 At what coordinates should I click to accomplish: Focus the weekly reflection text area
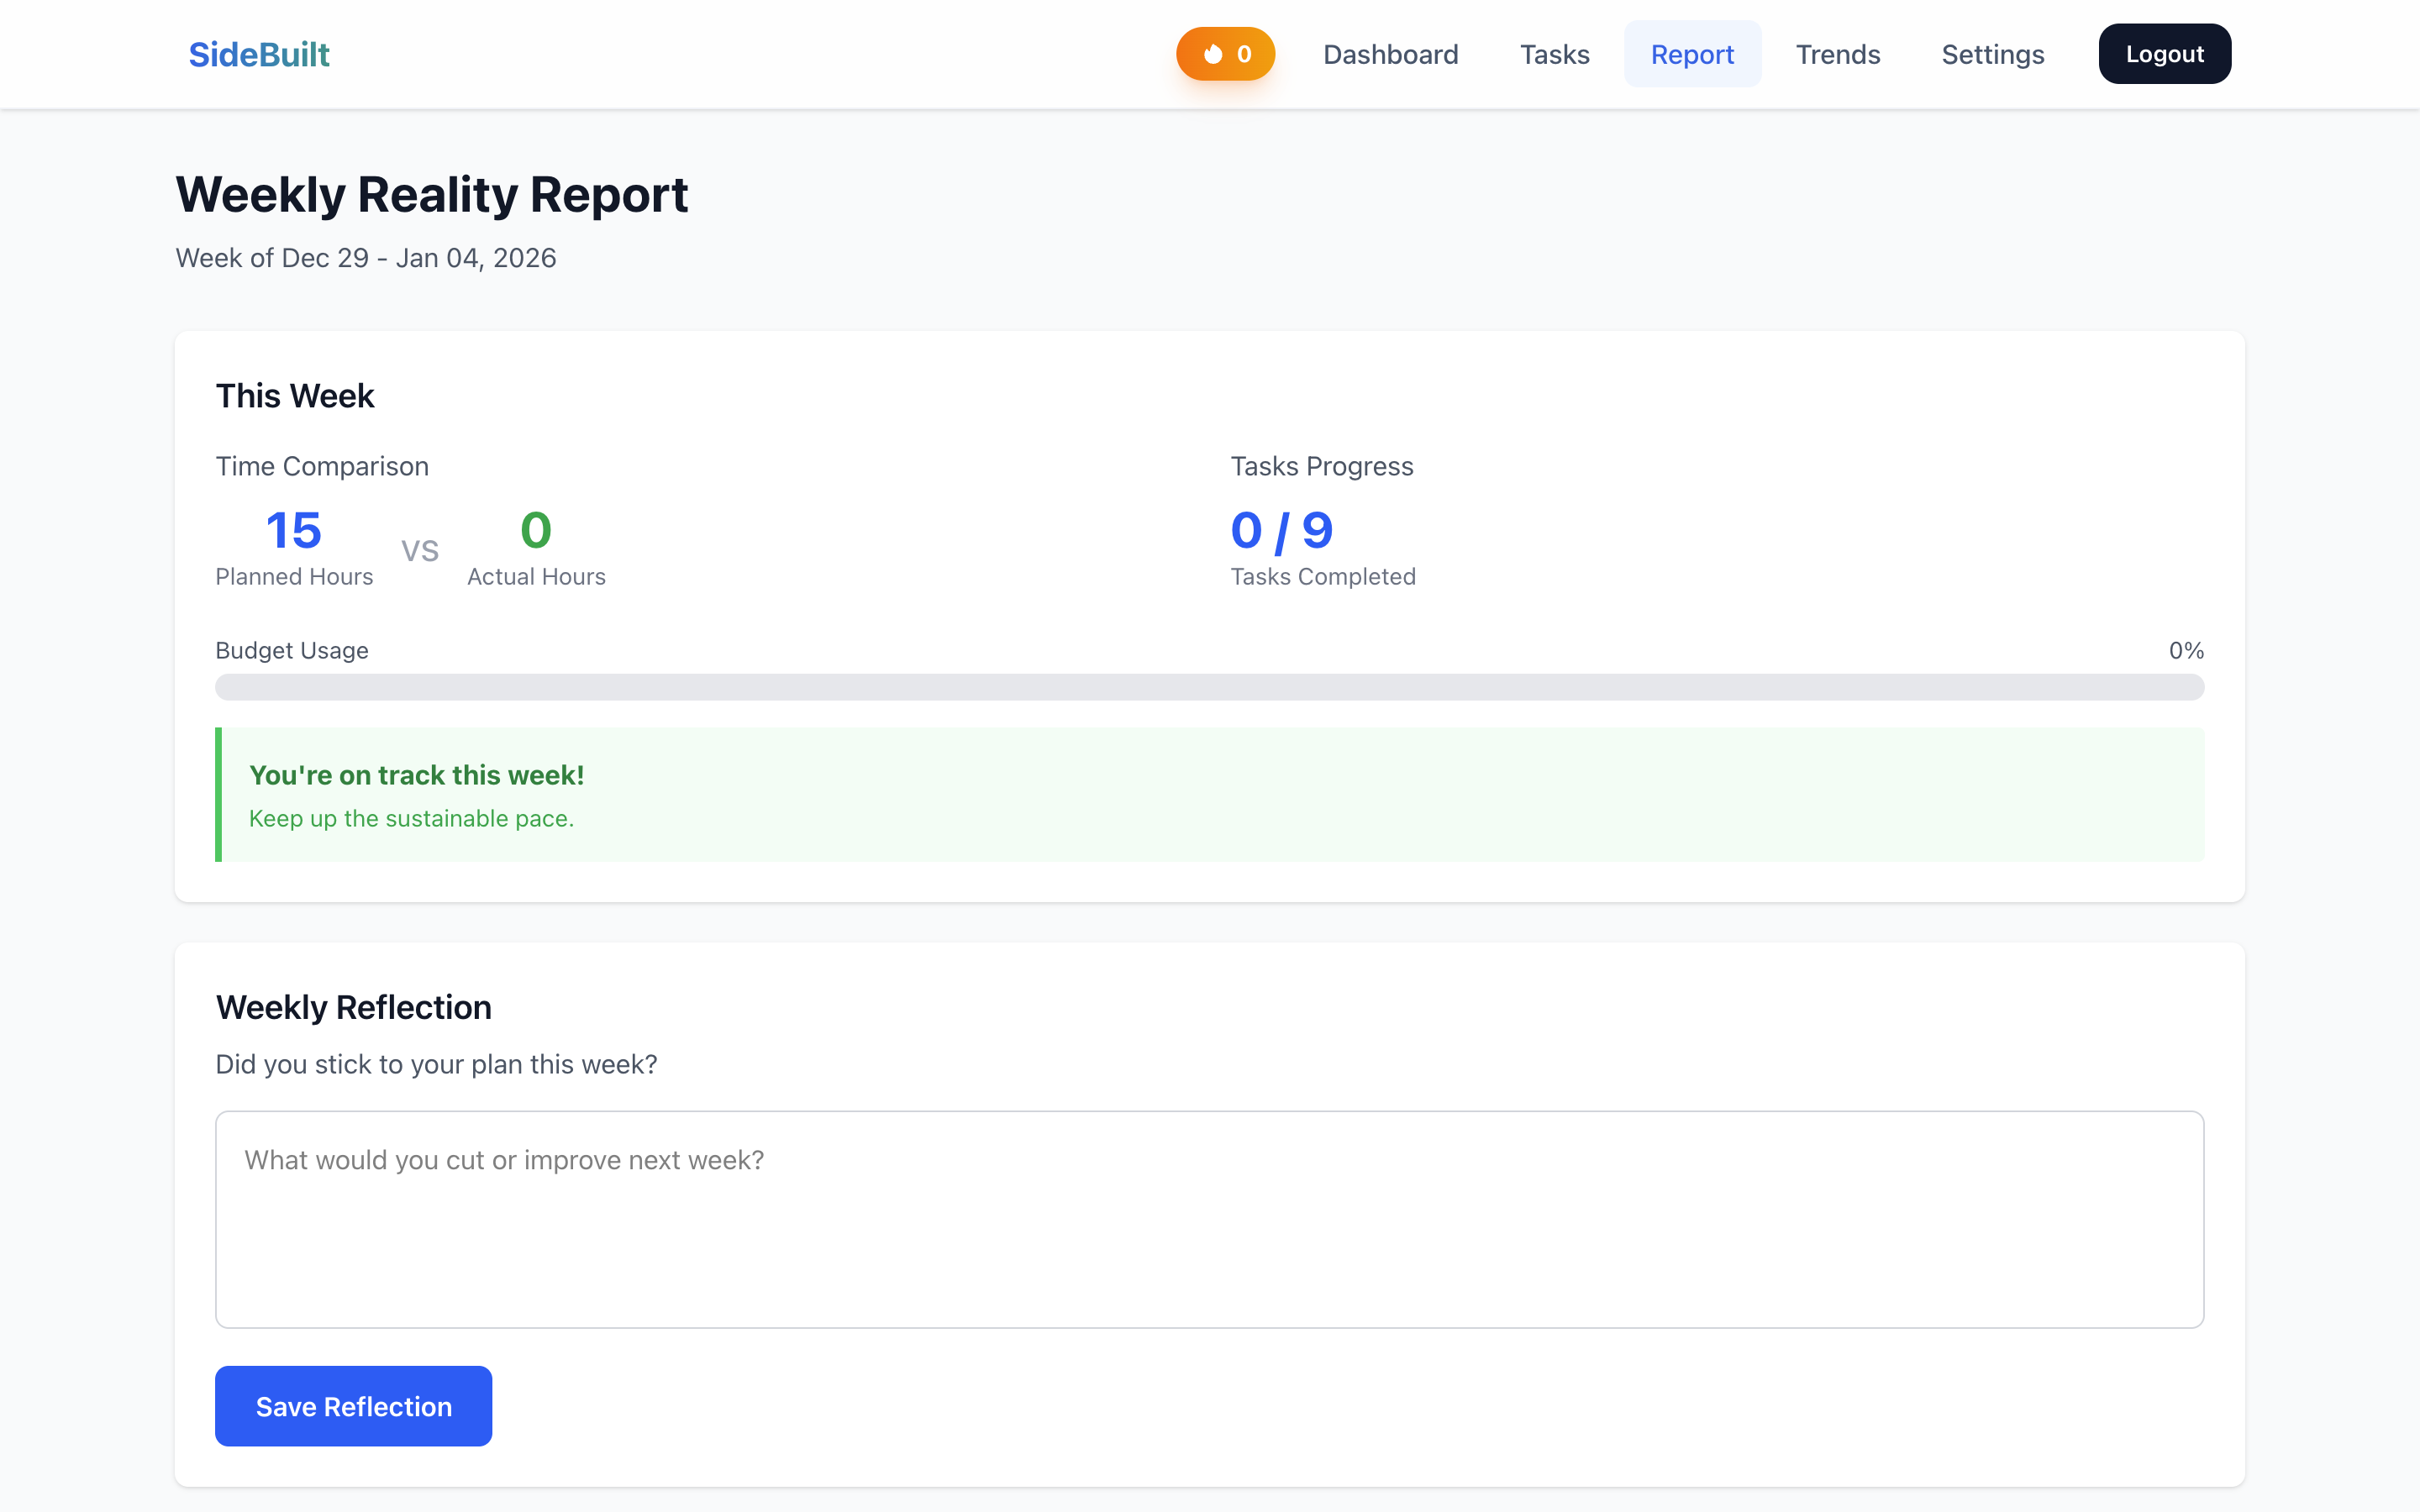point(1209,1219)
